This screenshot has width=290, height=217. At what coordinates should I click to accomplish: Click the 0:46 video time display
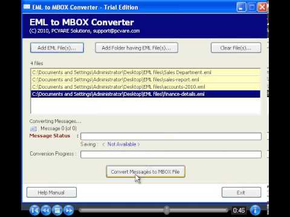click(239, 210)
